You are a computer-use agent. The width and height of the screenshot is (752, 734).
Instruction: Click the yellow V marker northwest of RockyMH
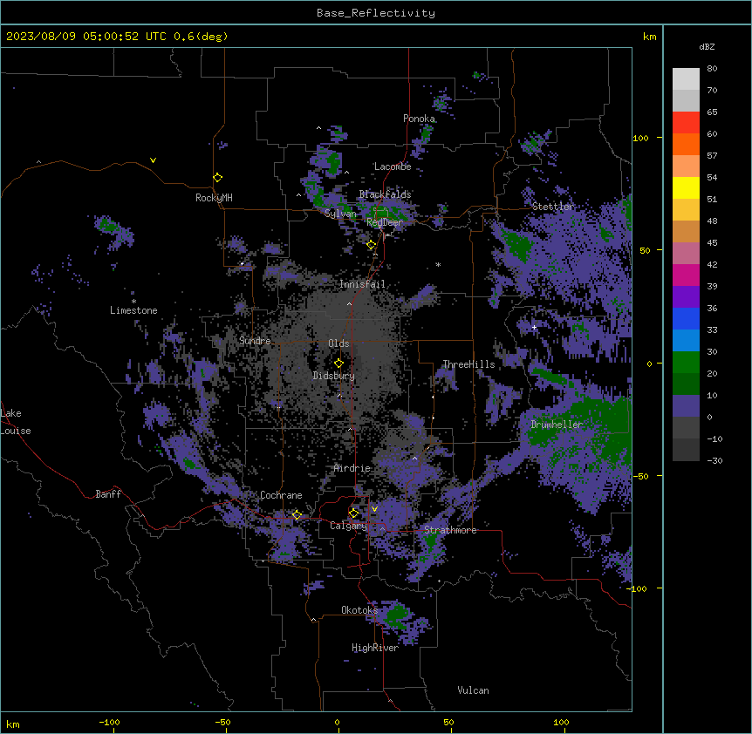[153, 160]
